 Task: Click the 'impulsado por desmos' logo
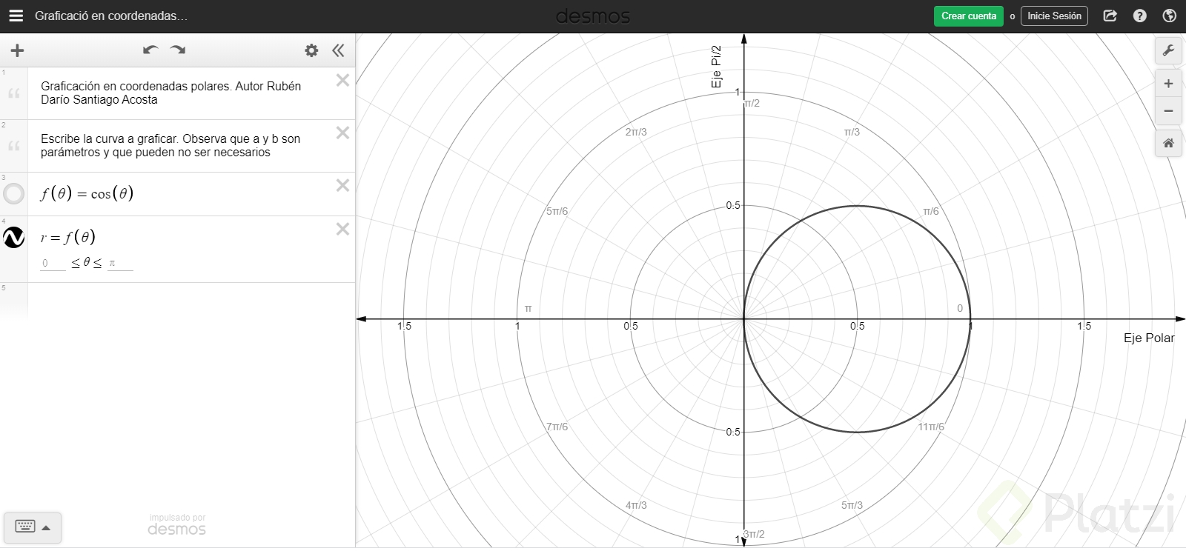177,524
